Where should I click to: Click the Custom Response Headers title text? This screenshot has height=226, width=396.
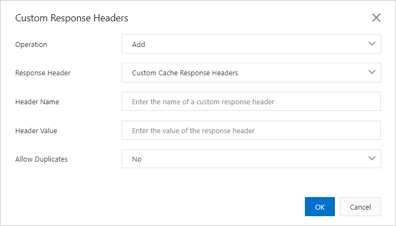71,18
